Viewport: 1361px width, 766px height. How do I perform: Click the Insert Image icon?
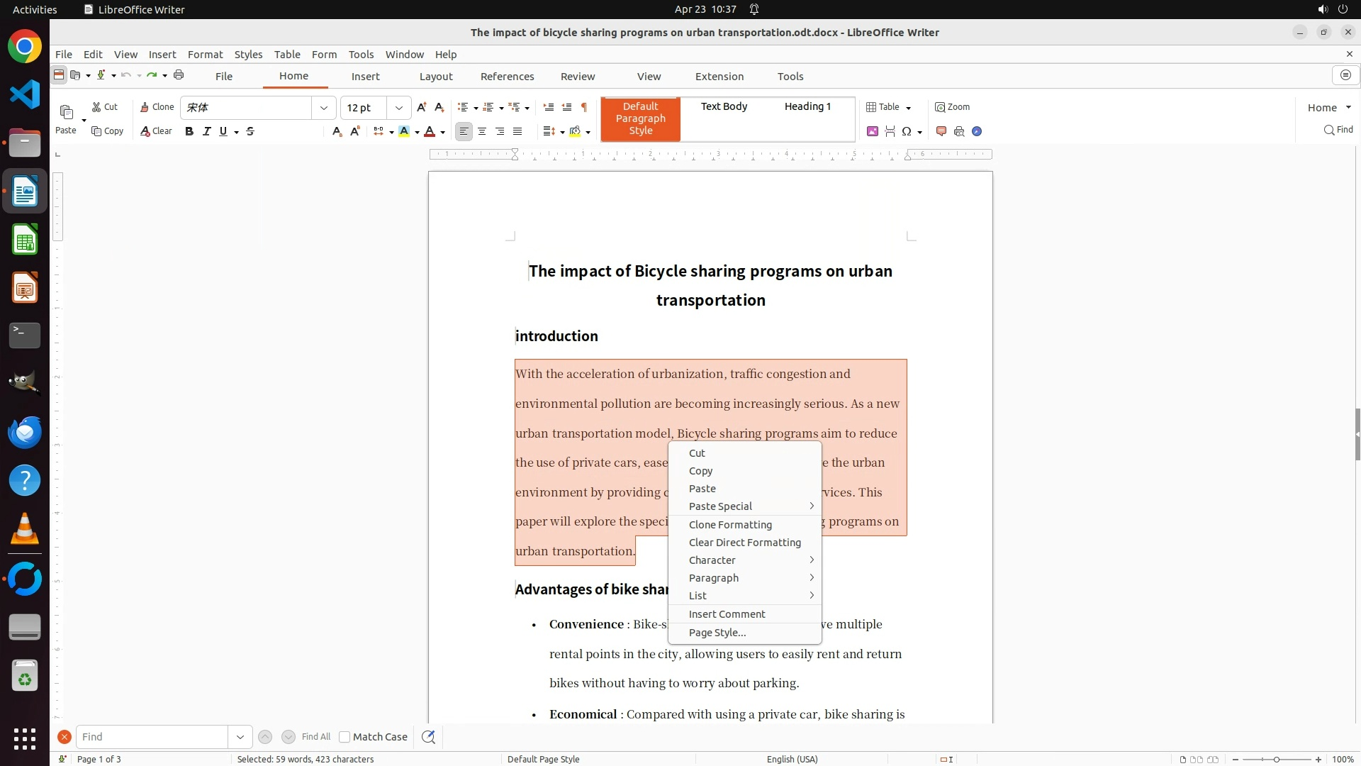pos(873,131)
